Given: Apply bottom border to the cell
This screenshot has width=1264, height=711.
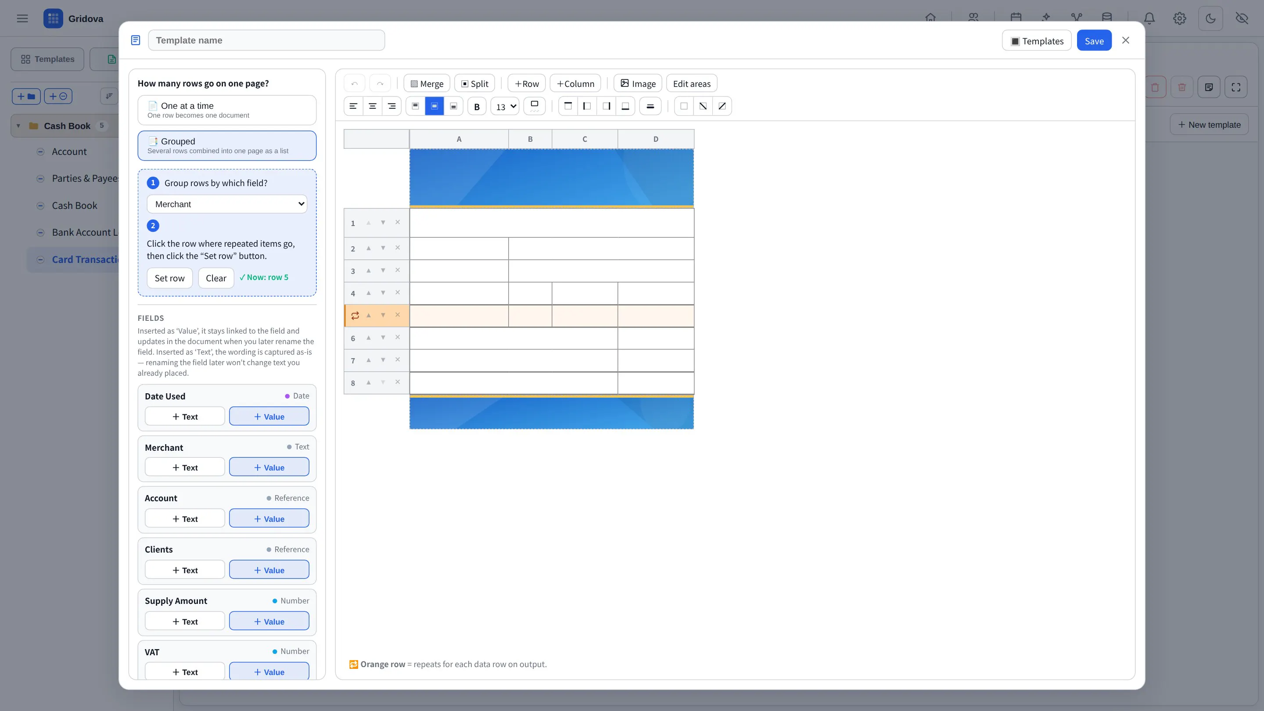Looking at the screenshot, I should pos(625,106).
